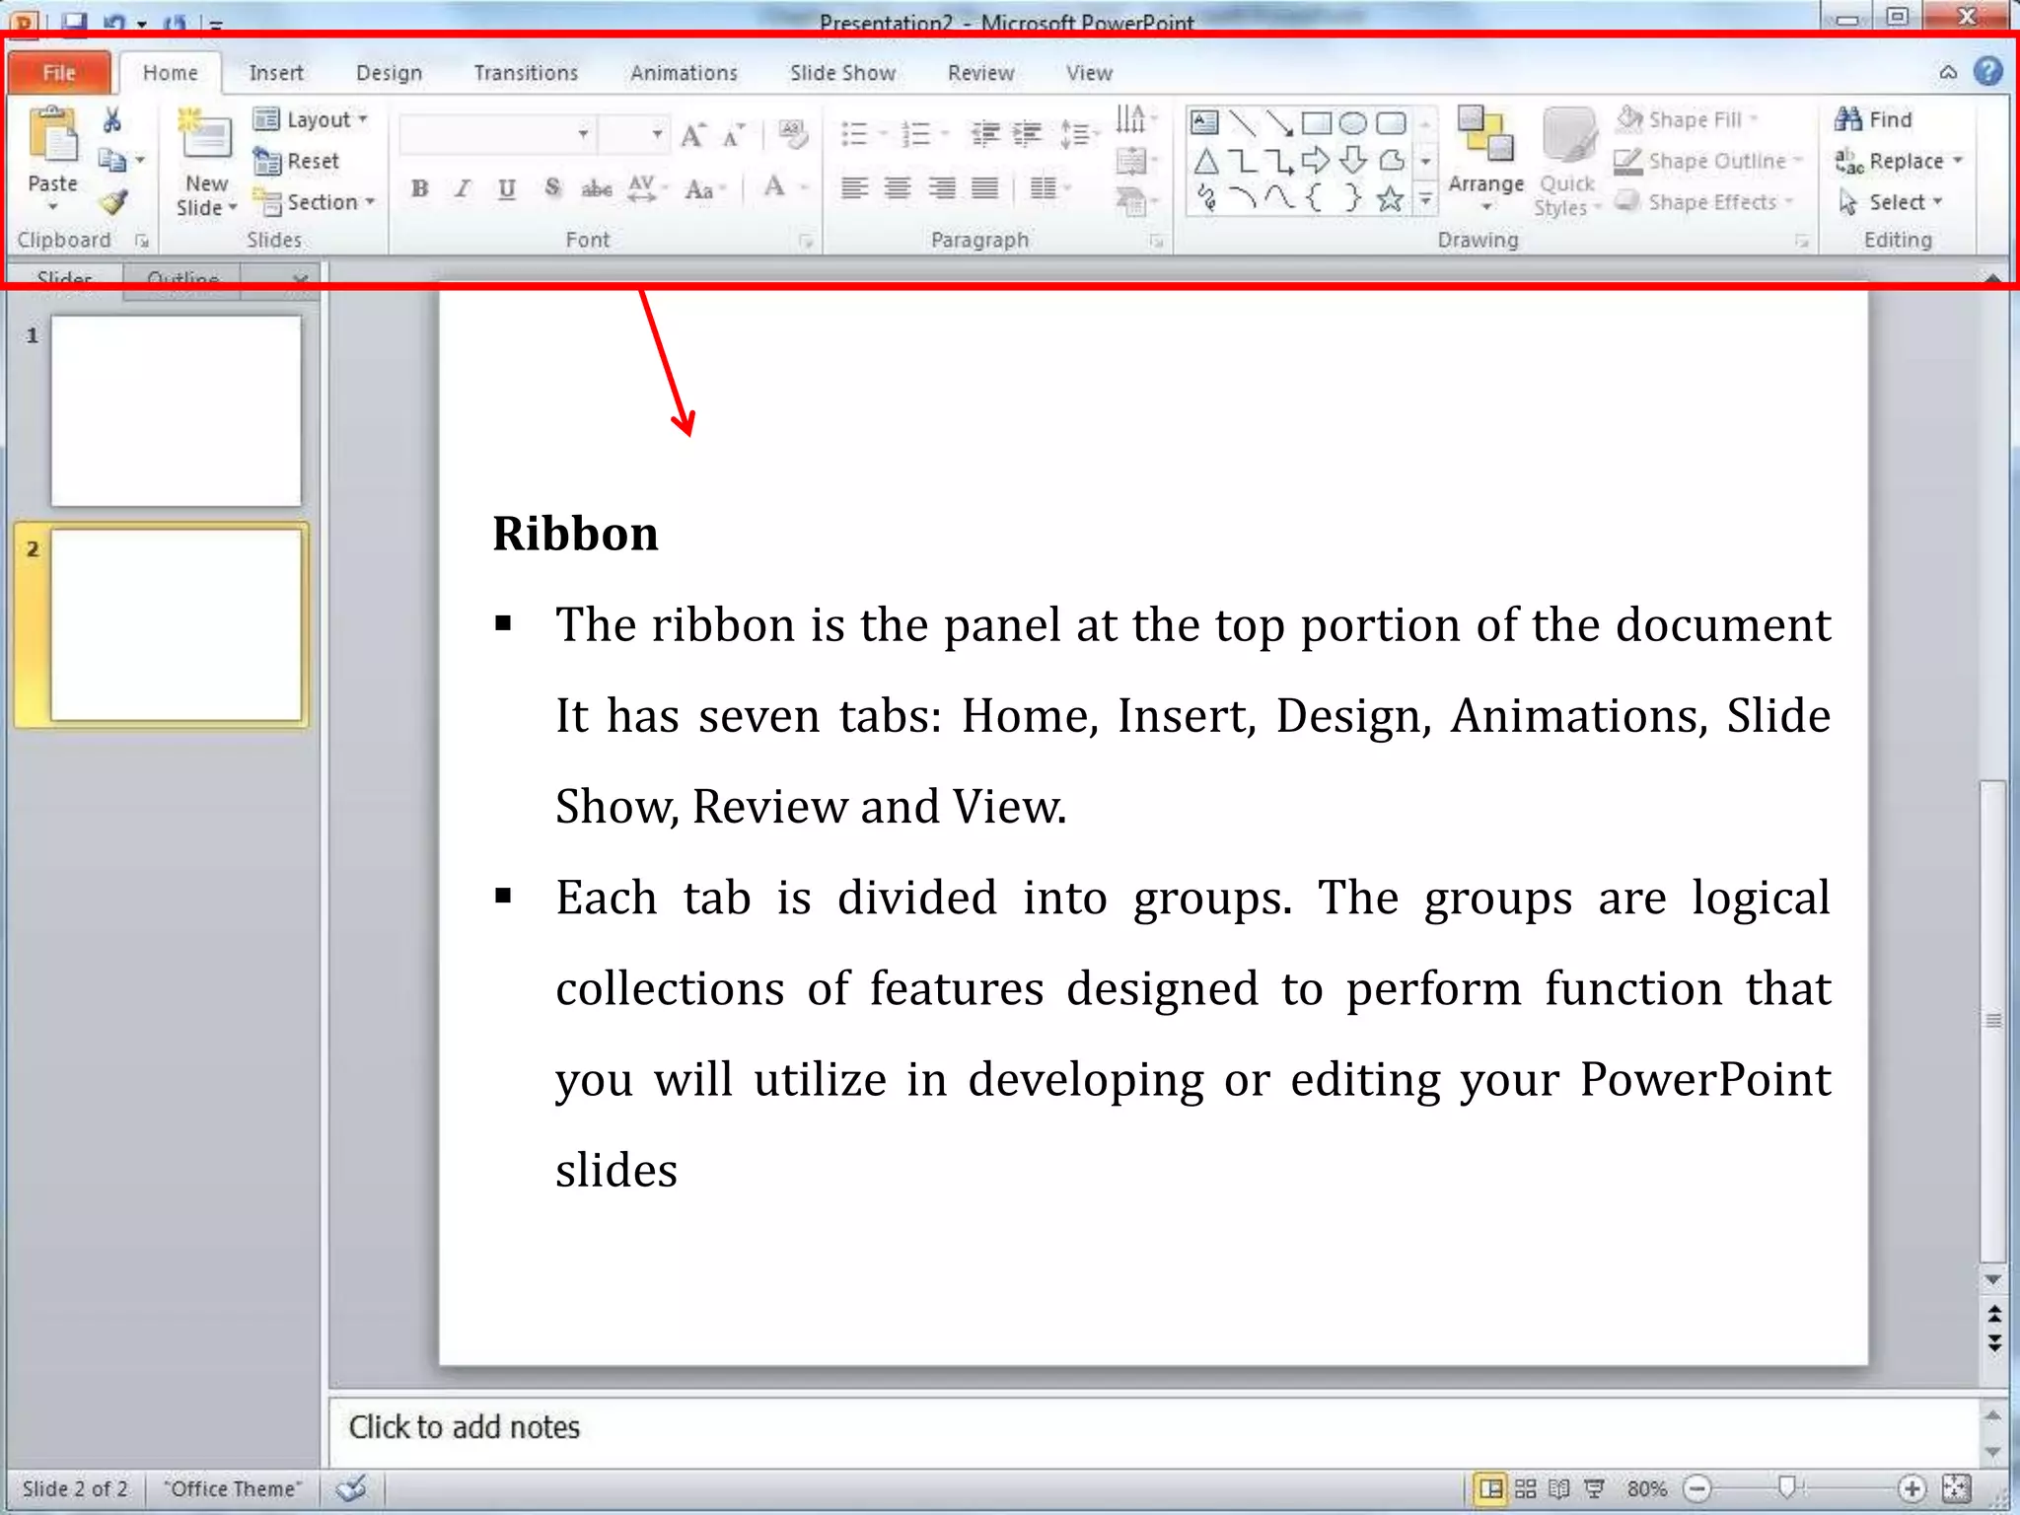Switch to the Slide Show tab
The height and width of the screenshot is (1515, 2020).
tap(842, 73)
